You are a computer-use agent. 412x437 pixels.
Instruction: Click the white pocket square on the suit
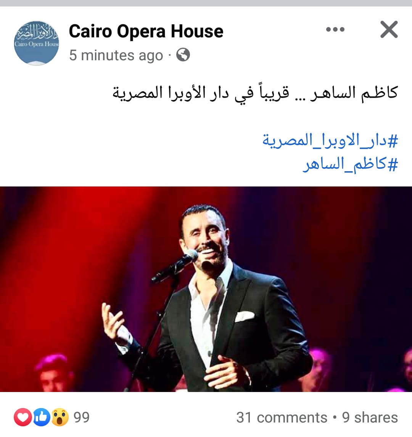click(x=245, y=317)
